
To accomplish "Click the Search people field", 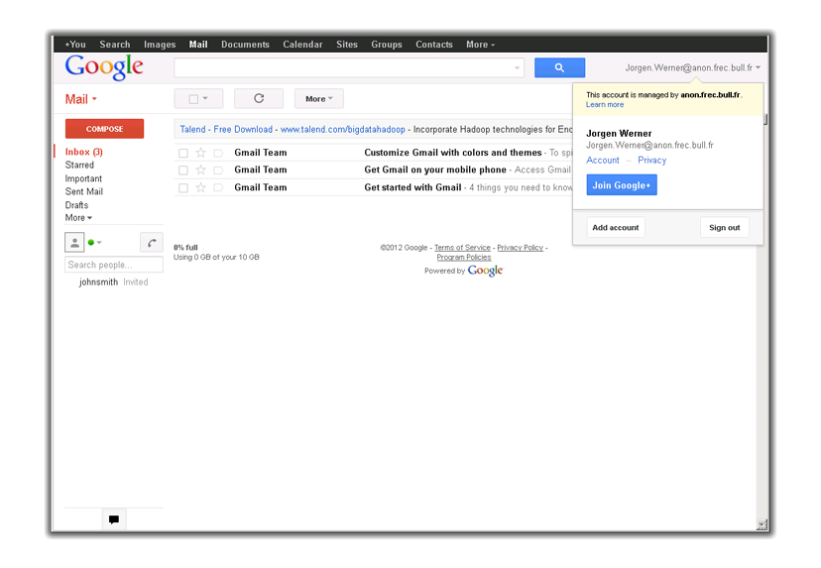I will click(x=114, y=265).
